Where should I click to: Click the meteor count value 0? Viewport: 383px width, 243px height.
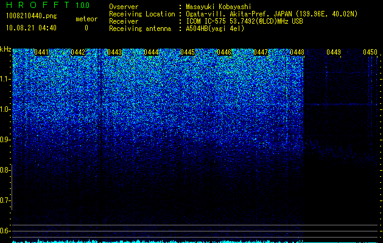coord(86,28)
